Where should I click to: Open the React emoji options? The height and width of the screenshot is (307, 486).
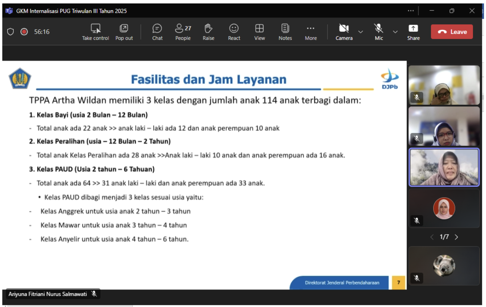[x=234, y=32]
